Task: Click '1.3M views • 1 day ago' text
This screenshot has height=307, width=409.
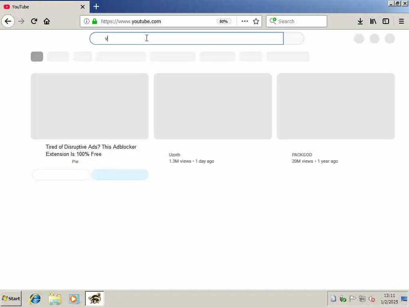Action: pos(191,161)
